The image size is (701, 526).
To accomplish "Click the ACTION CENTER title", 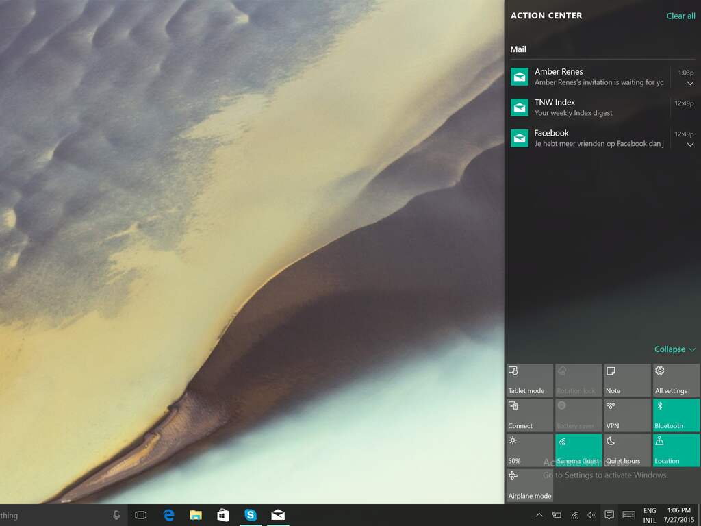I will click(546, 16).
